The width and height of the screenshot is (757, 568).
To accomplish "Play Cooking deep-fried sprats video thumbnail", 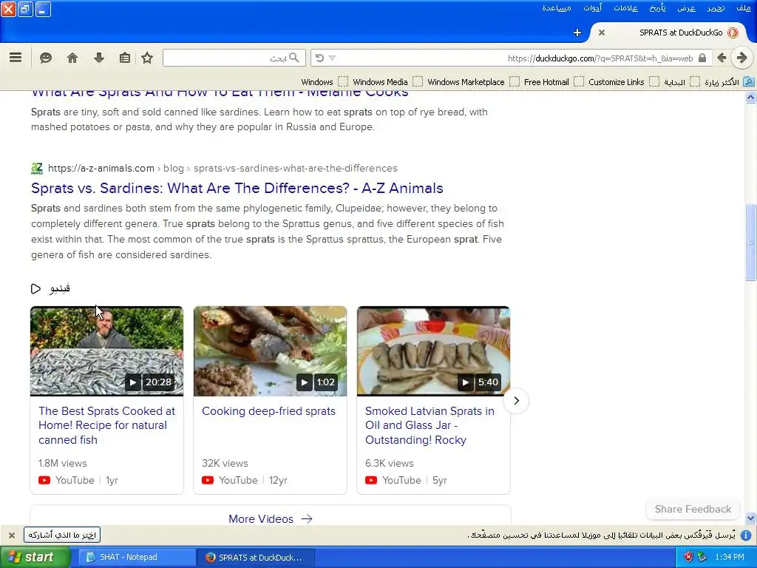I will [x=270, y=351].
